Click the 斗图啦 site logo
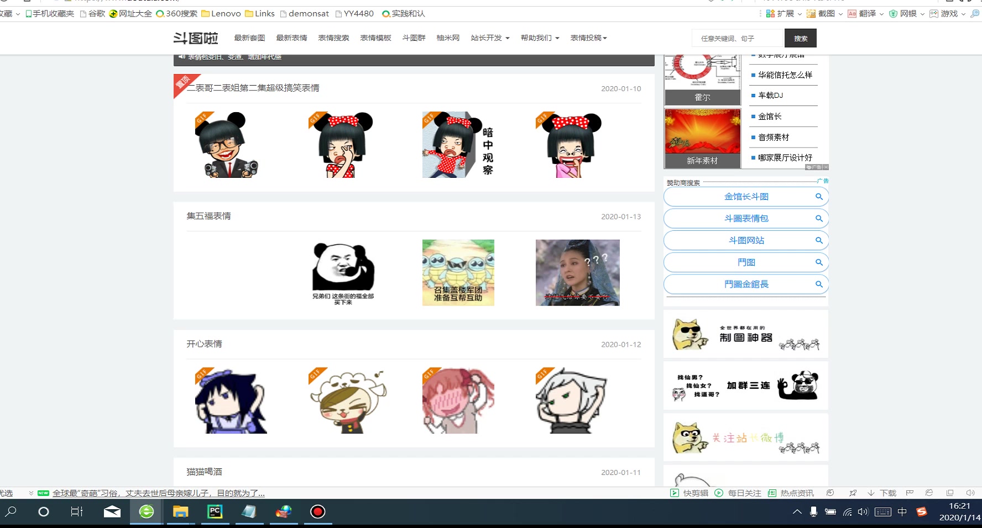 click(x=196, y=38)
